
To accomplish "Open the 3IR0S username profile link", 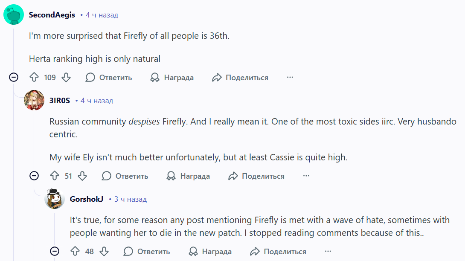I will pyautogui.click(x=60, y=101).
